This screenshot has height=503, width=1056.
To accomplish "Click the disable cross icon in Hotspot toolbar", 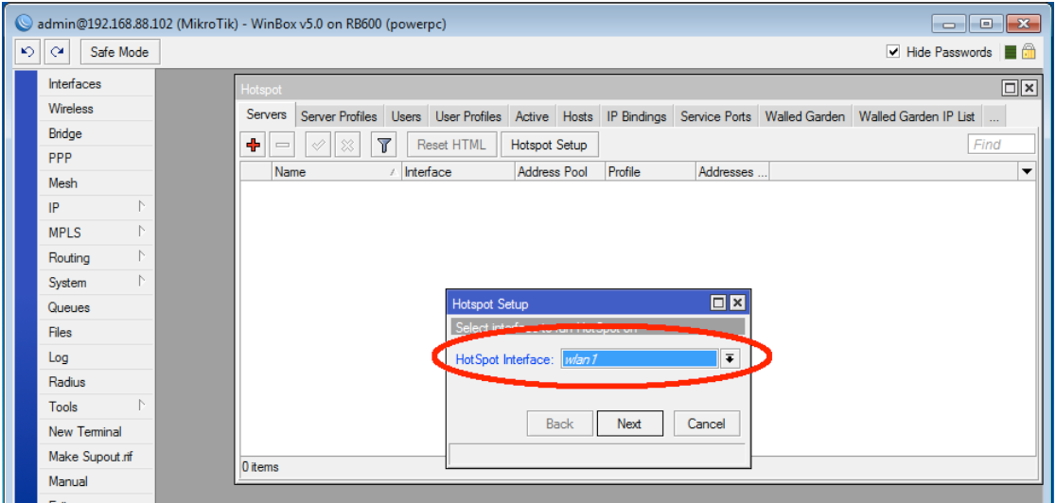I will (x=347, y=145).
